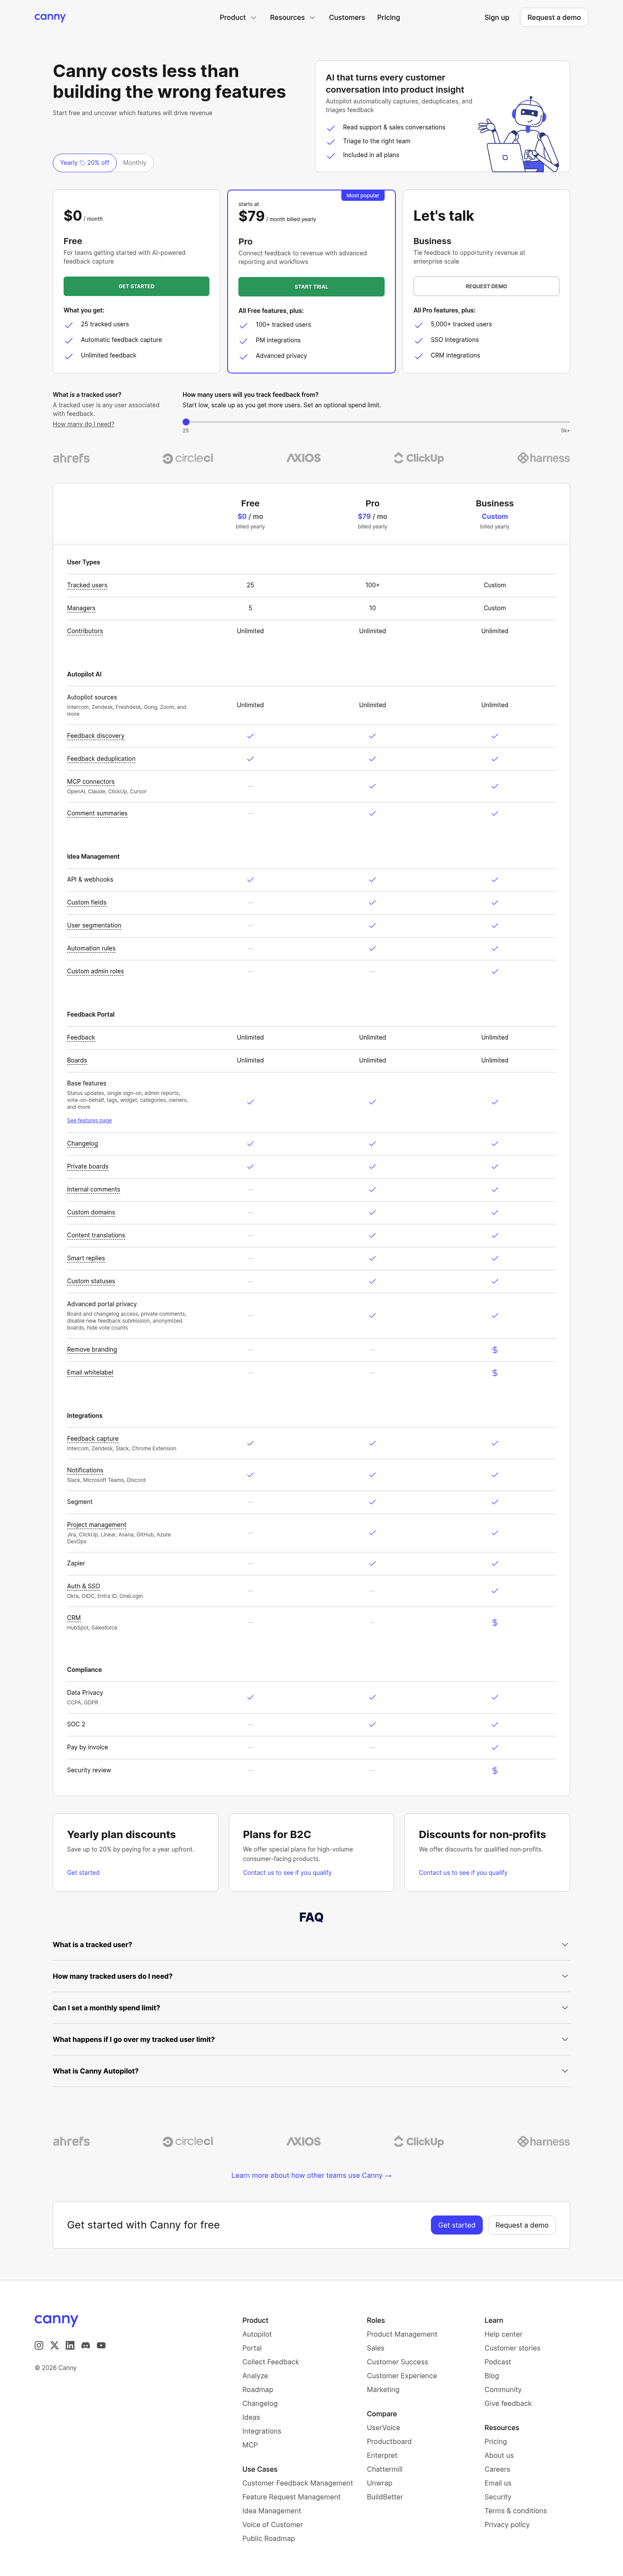Click the Axios logo below the slider

coord(304,458)
